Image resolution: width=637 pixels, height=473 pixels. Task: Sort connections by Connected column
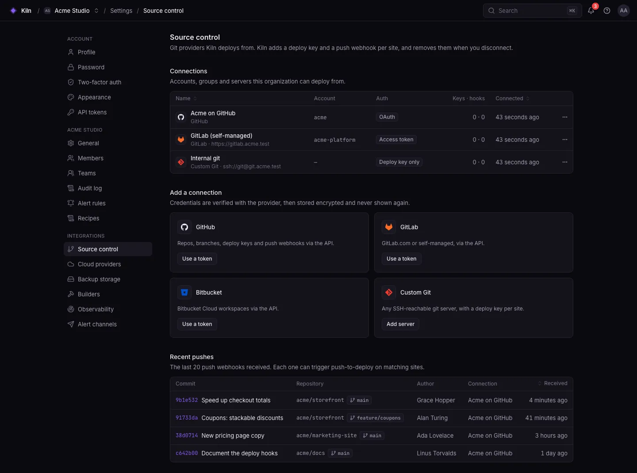click(x=512, y=98)
